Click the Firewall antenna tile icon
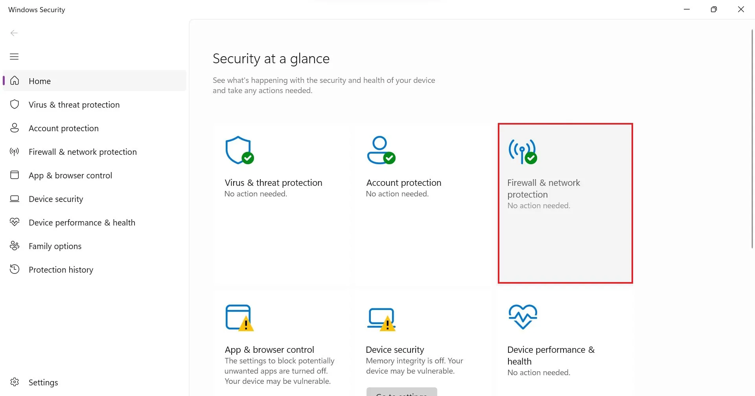Image resolution: width=755 pixels, height=396 pixels. [523, 151]
